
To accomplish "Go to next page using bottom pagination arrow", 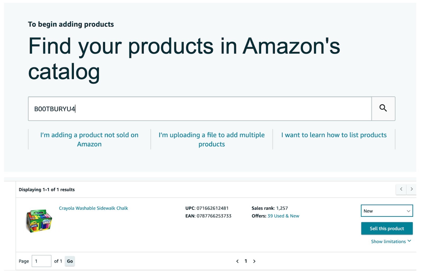I will pos(254,261).
